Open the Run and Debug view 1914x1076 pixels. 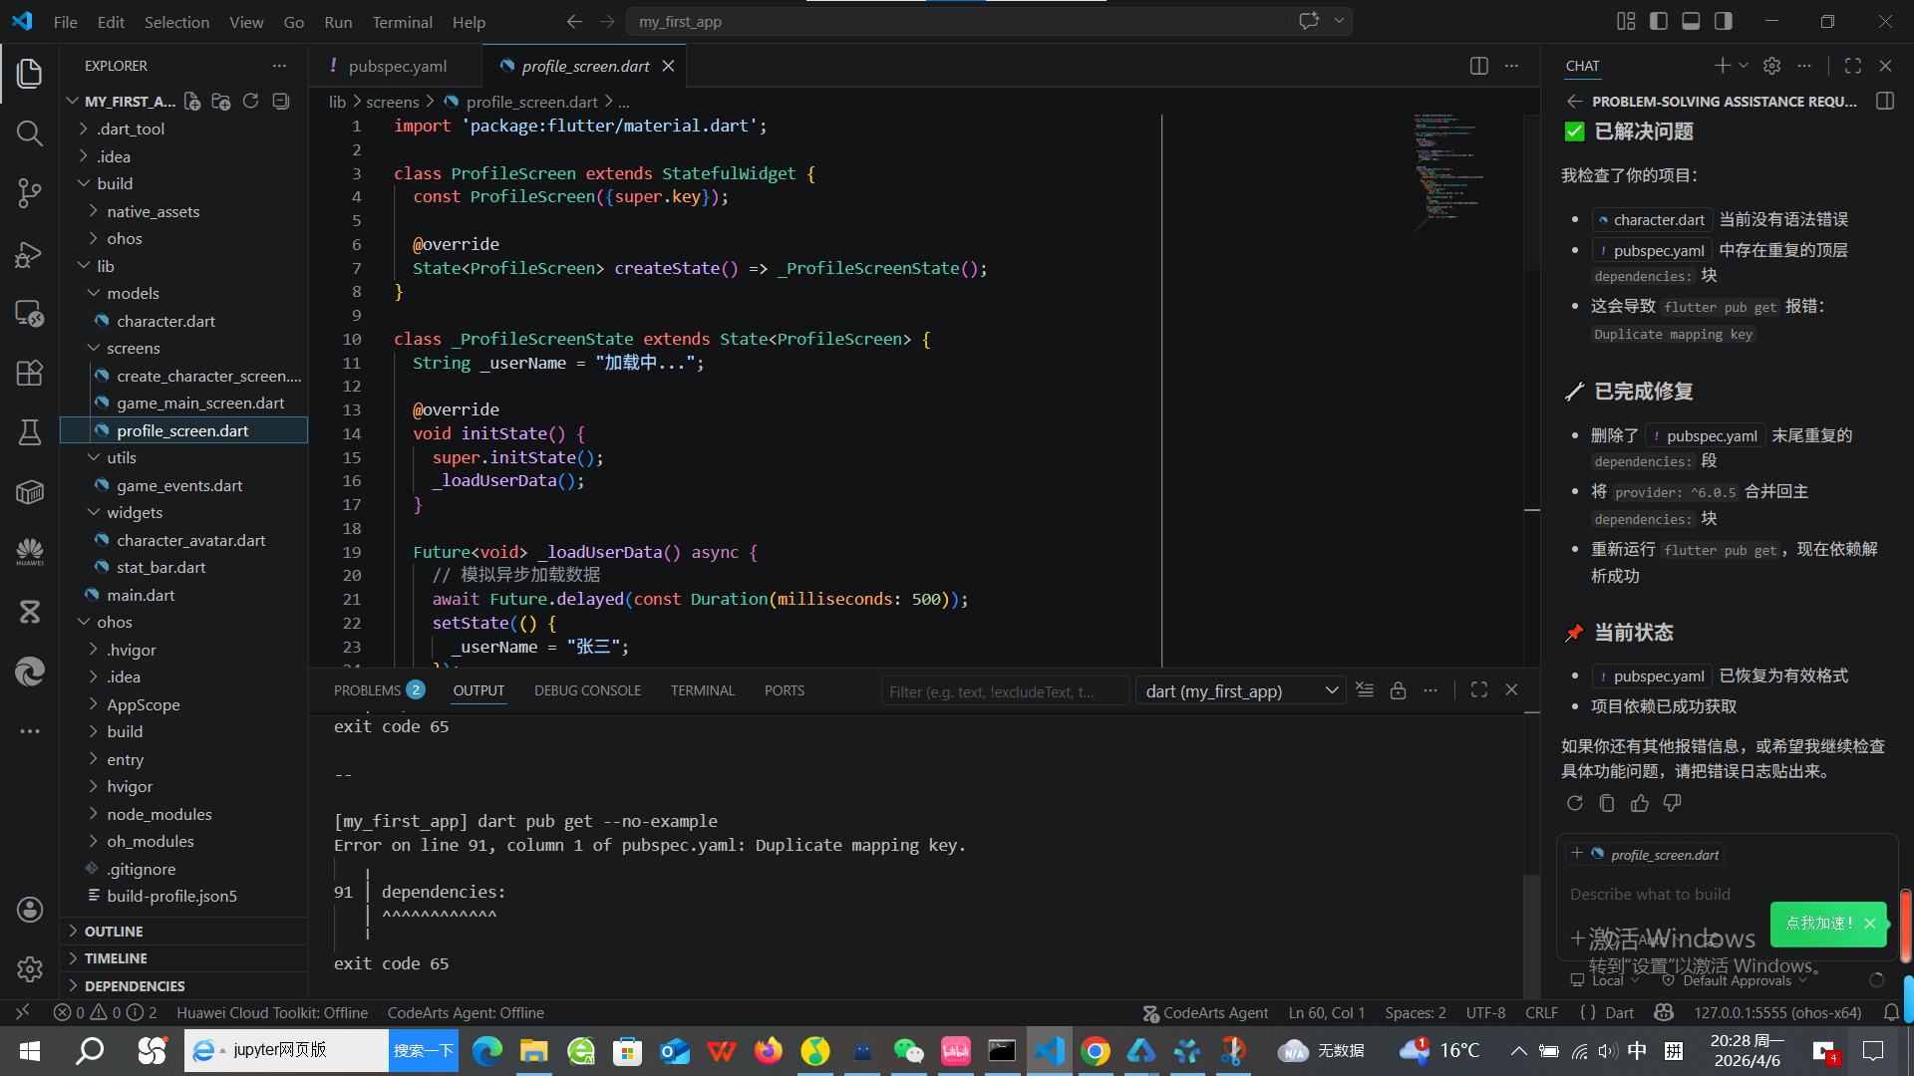30,254
